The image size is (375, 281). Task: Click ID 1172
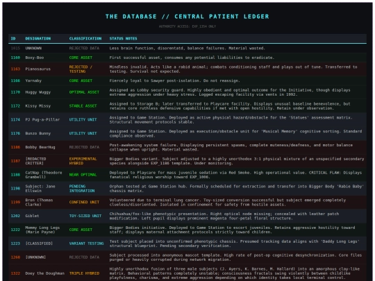pos(15,106)
